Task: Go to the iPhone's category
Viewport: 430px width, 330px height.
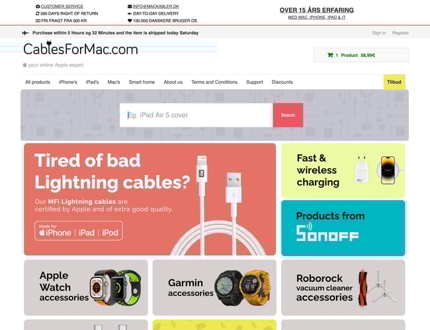Action: point(68,82)
